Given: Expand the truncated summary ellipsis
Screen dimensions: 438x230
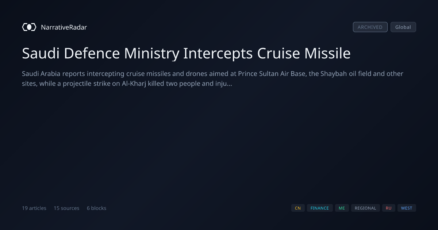Looking at the screenshot, I should 230,84.
